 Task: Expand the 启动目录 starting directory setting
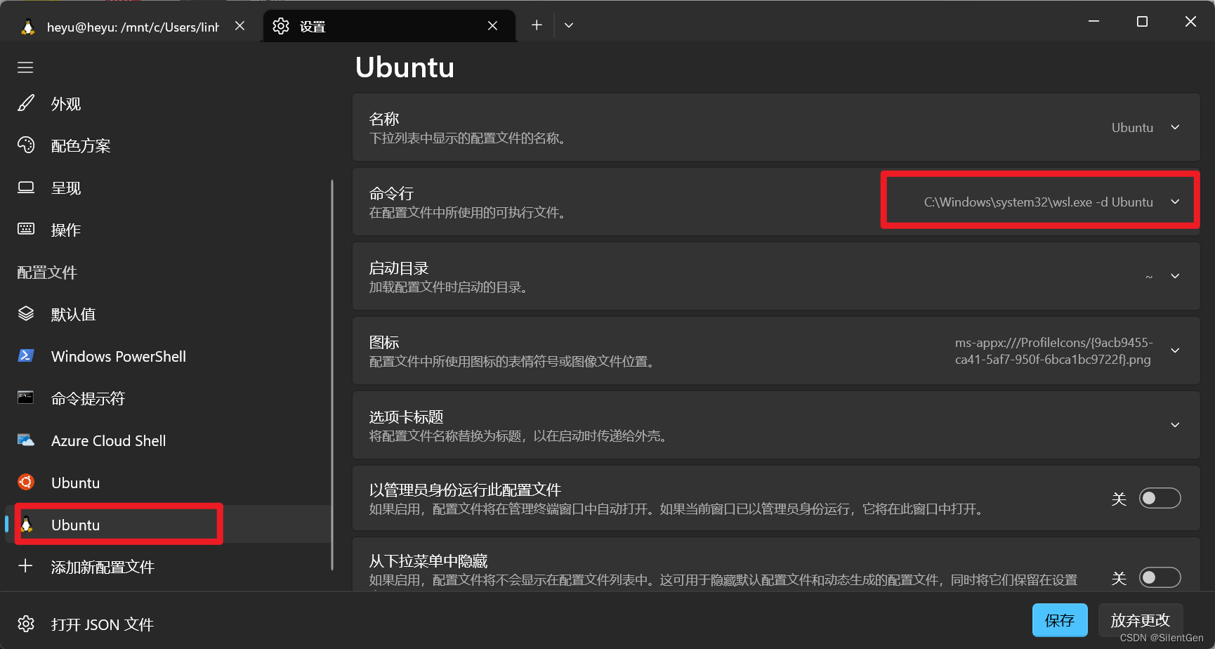776,276
